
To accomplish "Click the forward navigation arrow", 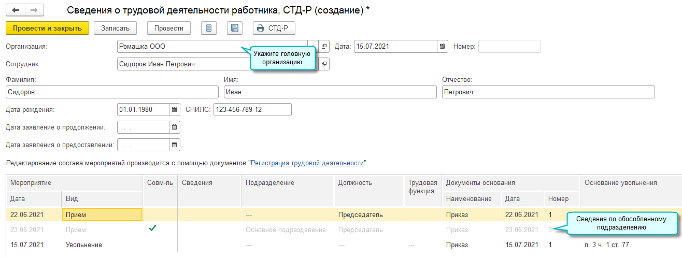I will click(x=34, y=10).
